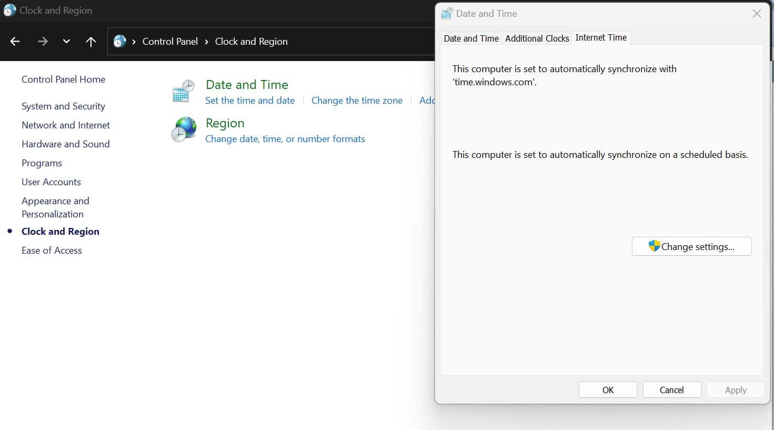Click the Set the time and date link
774x430 pixels.
coord(250,101)
